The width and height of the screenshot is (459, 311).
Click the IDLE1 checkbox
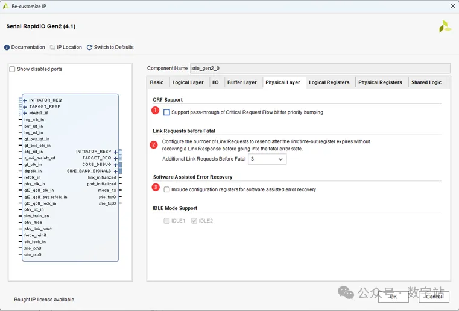point(166,221)
